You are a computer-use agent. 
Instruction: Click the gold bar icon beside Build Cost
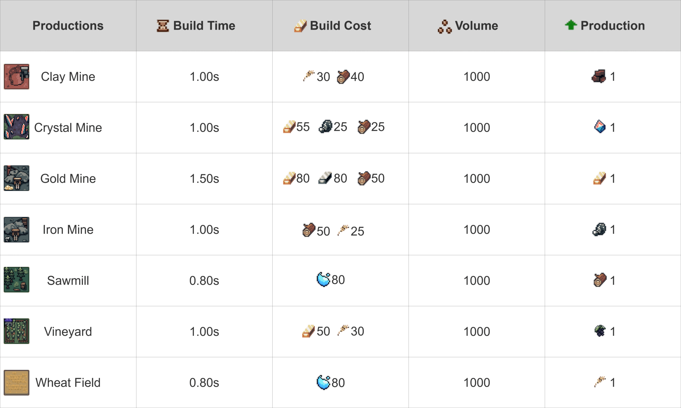(300, 26)
